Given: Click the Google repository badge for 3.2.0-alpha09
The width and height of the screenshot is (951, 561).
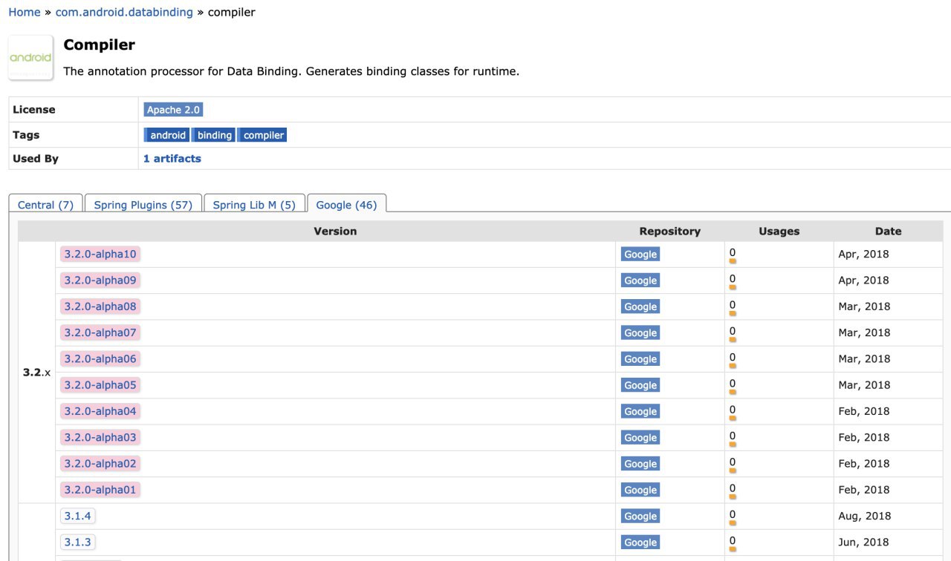Looking at the screenshot, I should click(x=640, y=280).
